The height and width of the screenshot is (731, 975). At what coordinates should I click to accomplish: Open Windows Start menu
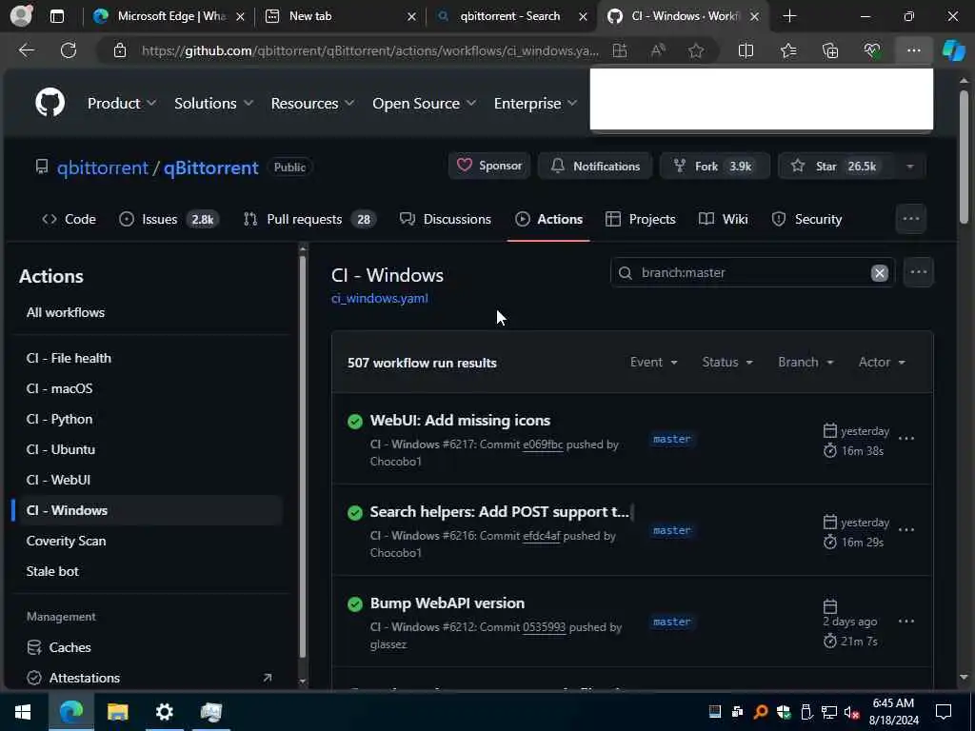click(x=23, y=712)
